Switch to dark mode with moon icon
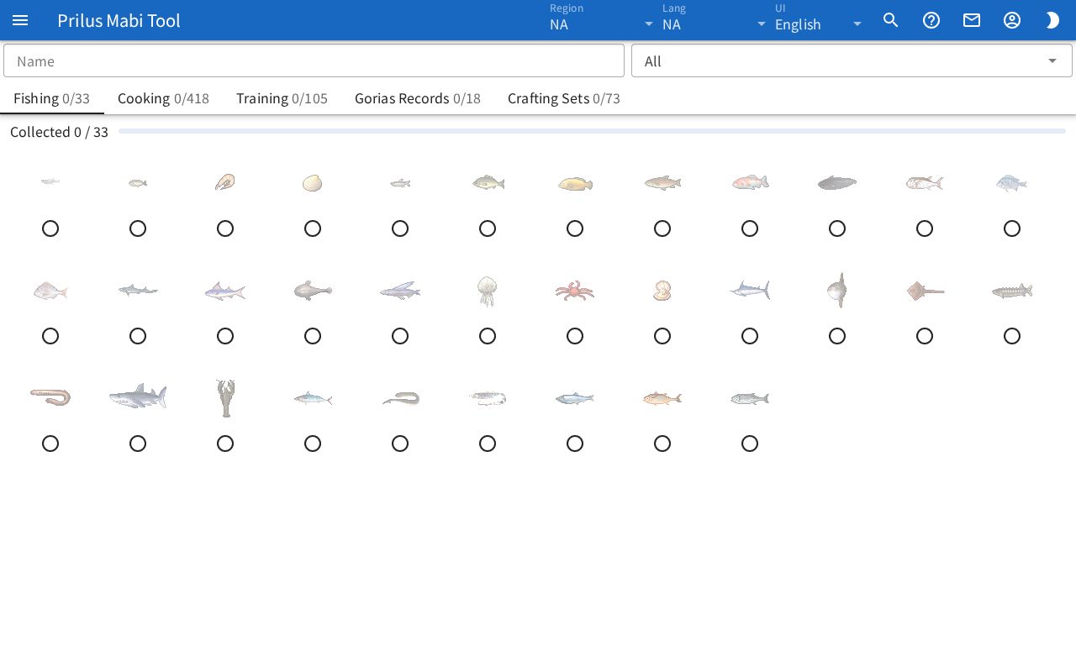This screenshot has width=1076, height=672. (x=1052, y=20)
